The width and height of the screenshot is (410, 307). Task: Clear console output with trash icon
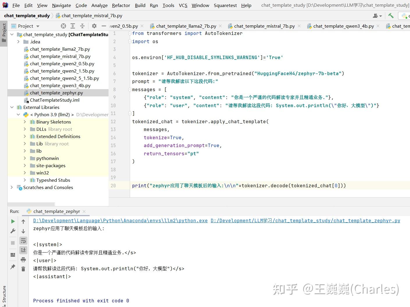pyautogui.click(x=23, y=269)
